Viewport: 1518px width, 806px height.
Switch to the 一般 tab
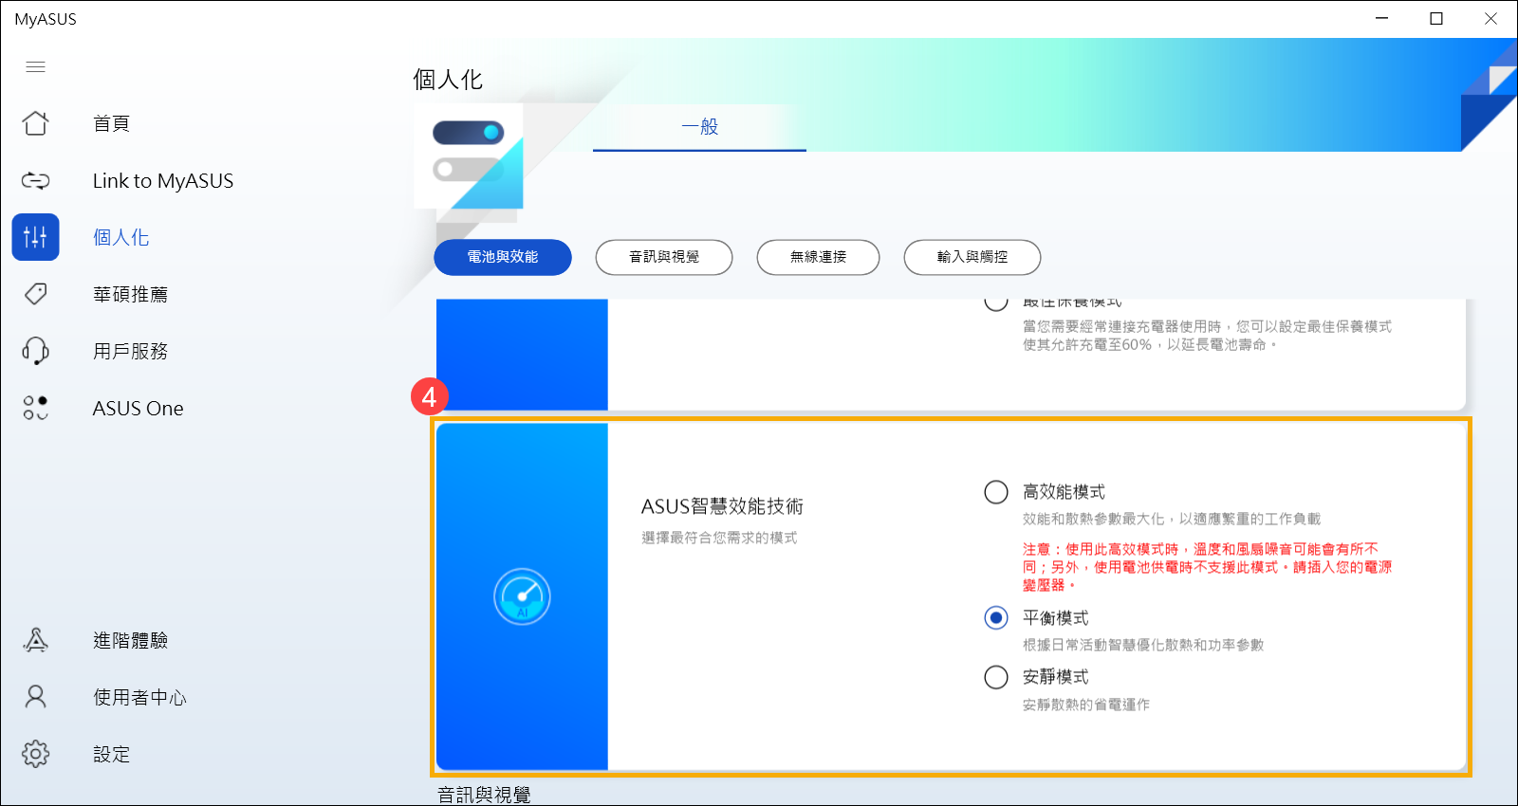pyautogui.click(x=700, y=127)
